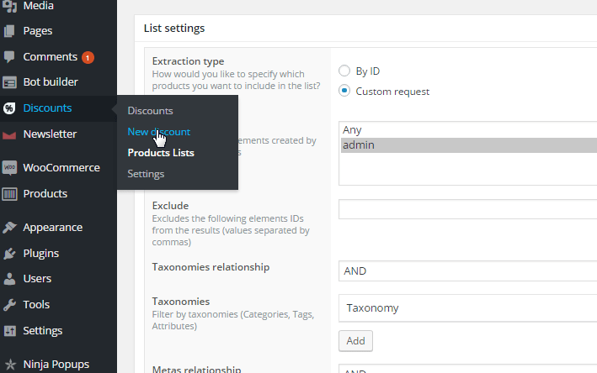This screenshot has width=597, height=373.
Task: Open Appearance menu label
Action: (52, 228)
